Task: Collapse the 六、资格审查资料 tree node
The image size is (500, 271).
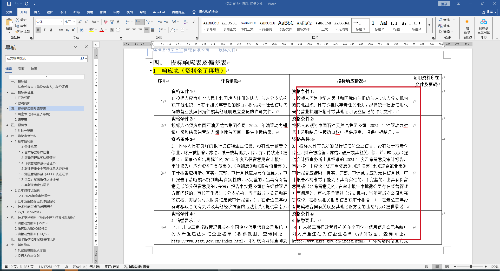Action: (8, 136)
